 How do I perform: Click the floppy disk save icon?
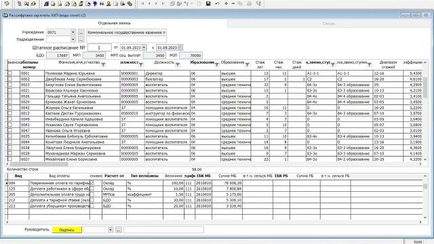click(x=208, y=3)
